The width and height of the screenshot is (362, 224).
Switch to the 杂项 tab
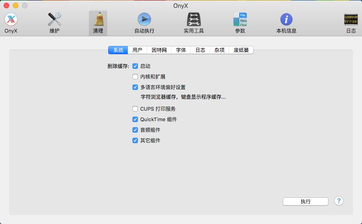219,50
